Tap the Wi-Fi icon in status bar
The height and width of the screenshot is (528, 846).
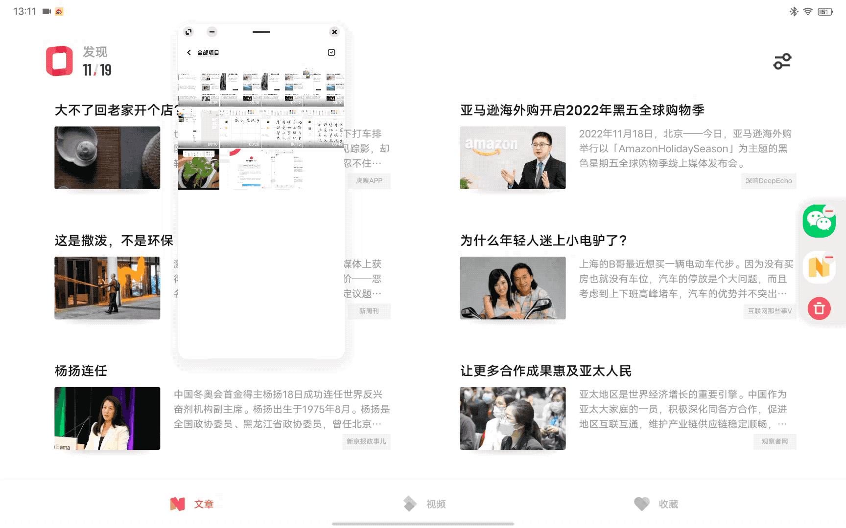[808, 11]
